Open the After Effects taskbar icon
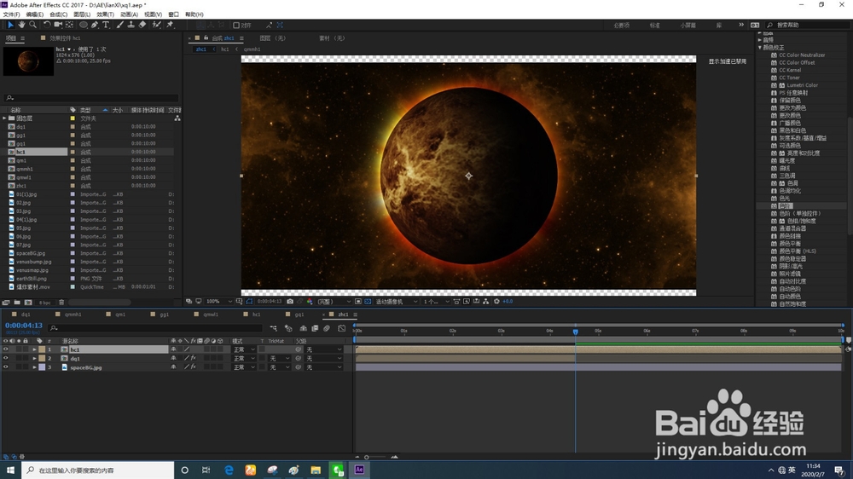The image size is (853, 479). click(x=359, y=470)
